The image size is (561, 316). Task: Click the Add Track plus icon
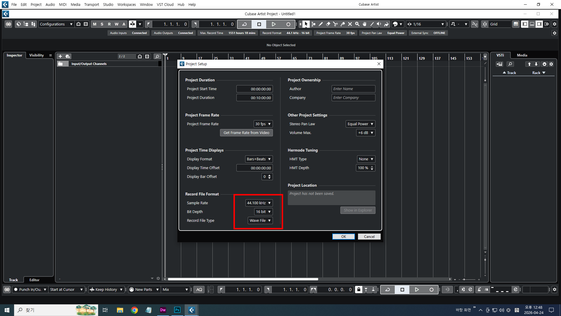pyautogui.click(x=60, y=56)
